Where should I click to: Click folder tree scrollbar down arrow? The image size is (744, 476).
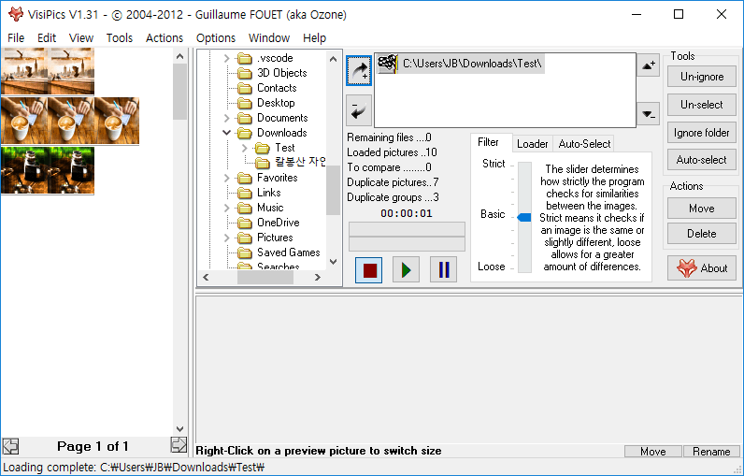[x=333, y=262]
